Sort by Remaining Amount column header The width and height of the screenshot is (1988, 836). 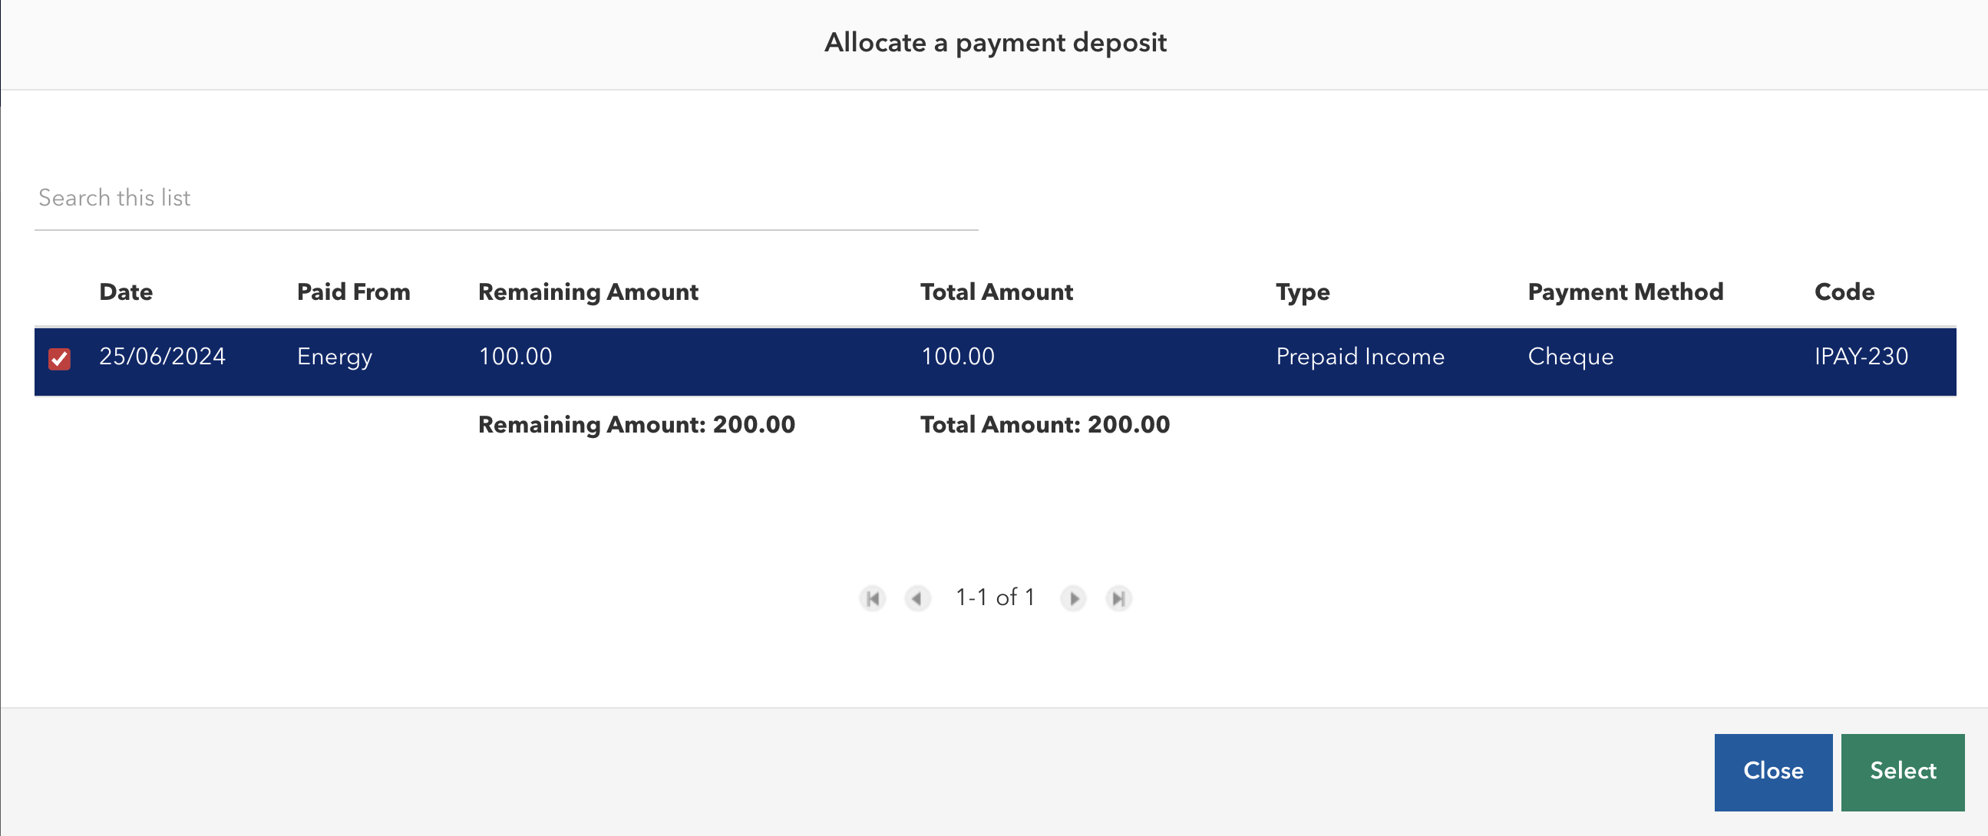[x=588, y=292]
